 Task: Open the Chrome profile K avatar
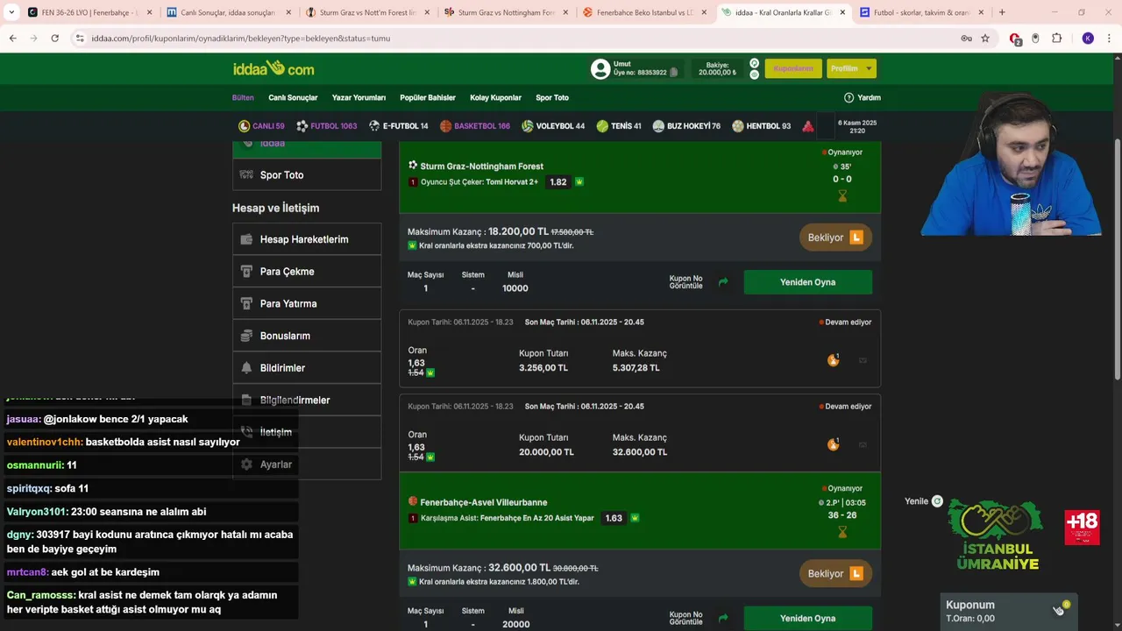pos(1088,39)
